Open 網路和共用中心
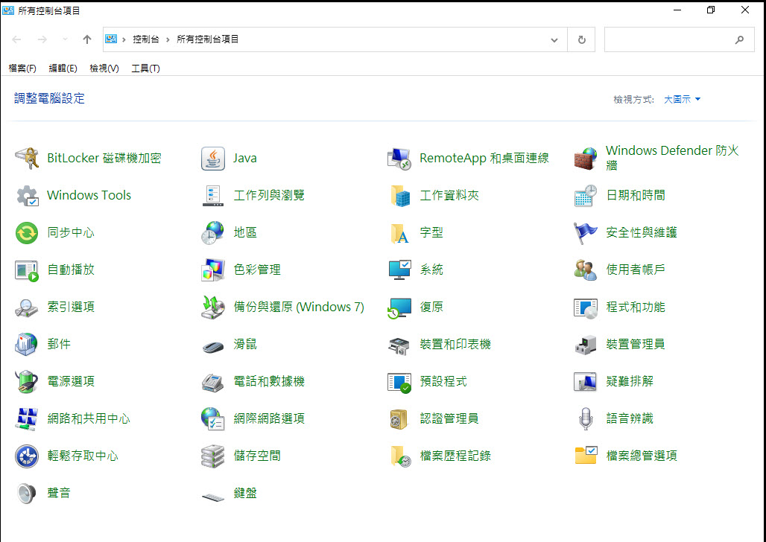Viewport: 766px width, 542px height. 89,418
